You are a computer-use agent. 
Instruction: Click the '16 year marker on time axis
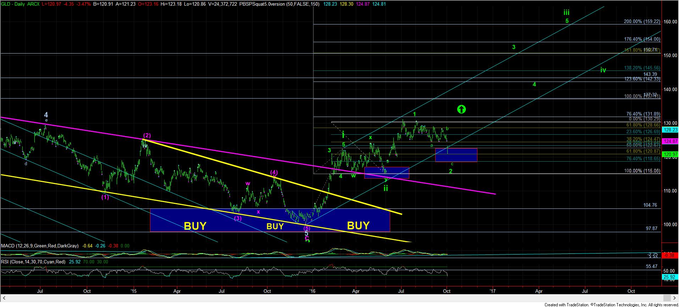tap(312, 291)
